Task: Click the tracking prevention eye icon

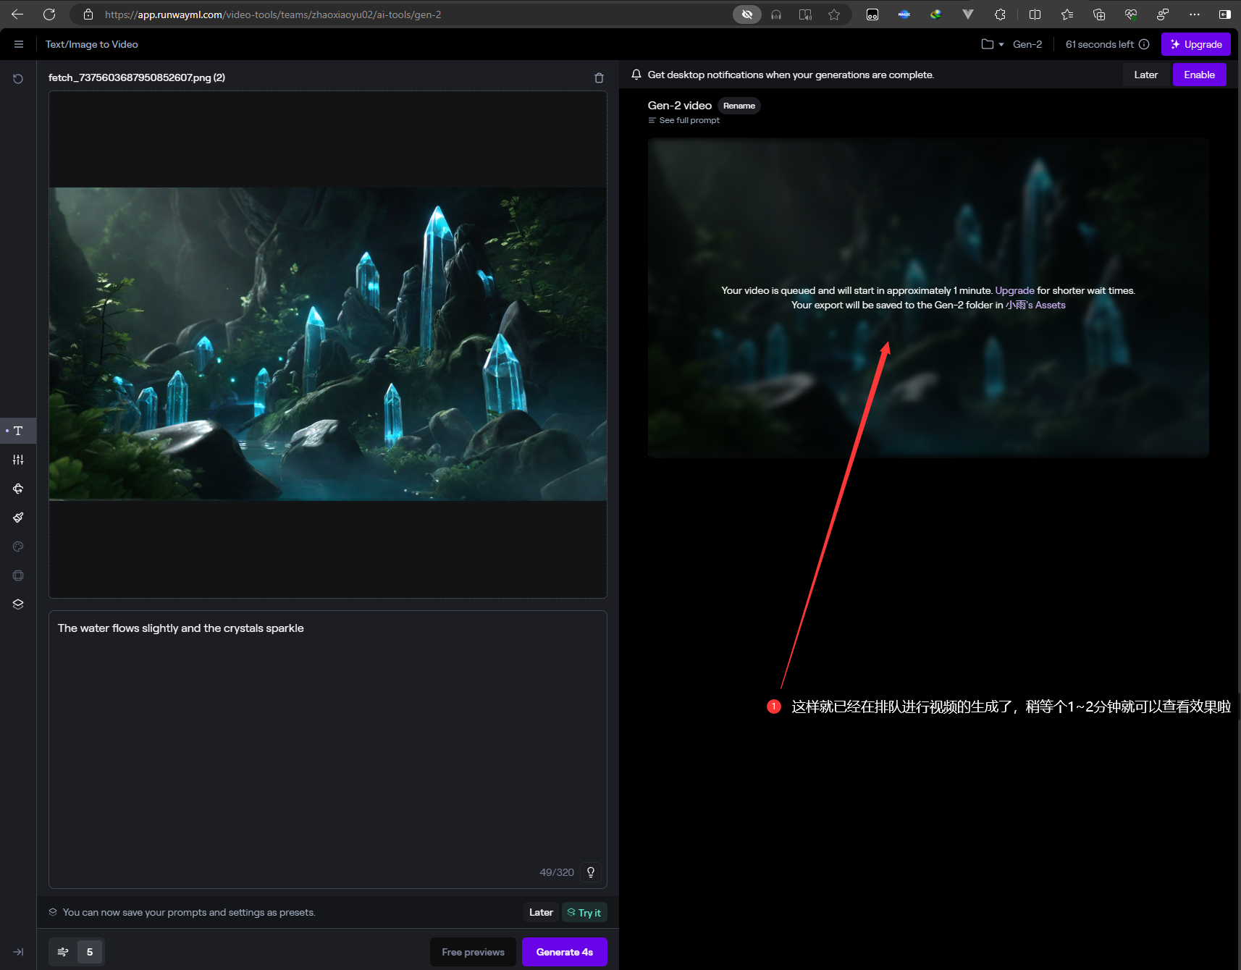Action: [x=747, y=14]
